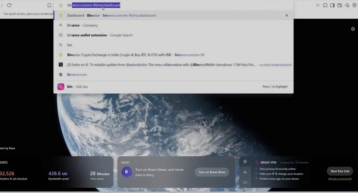Select the bottom Talk tab in widget
This screenshot has height=193, width=358.
(245, 183)
